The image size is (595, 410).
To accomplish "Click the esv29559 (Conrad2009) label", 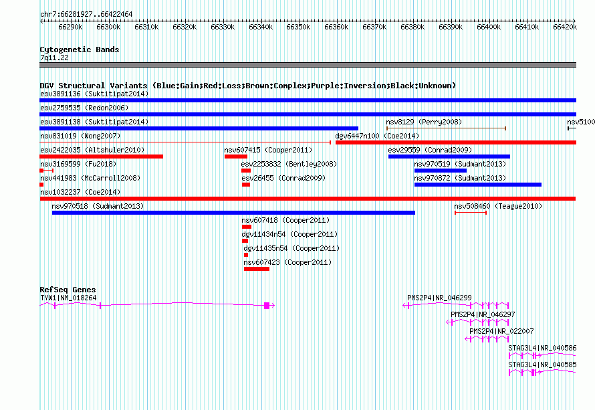I will (x=430, y=150).
